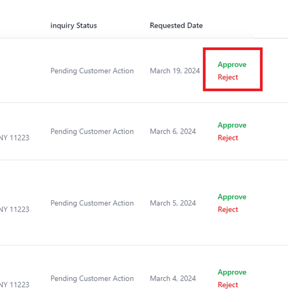This screenshot has width=288, height=302.
Task: Click NY 11223 address in March 6 row
Action: point(14,138)
